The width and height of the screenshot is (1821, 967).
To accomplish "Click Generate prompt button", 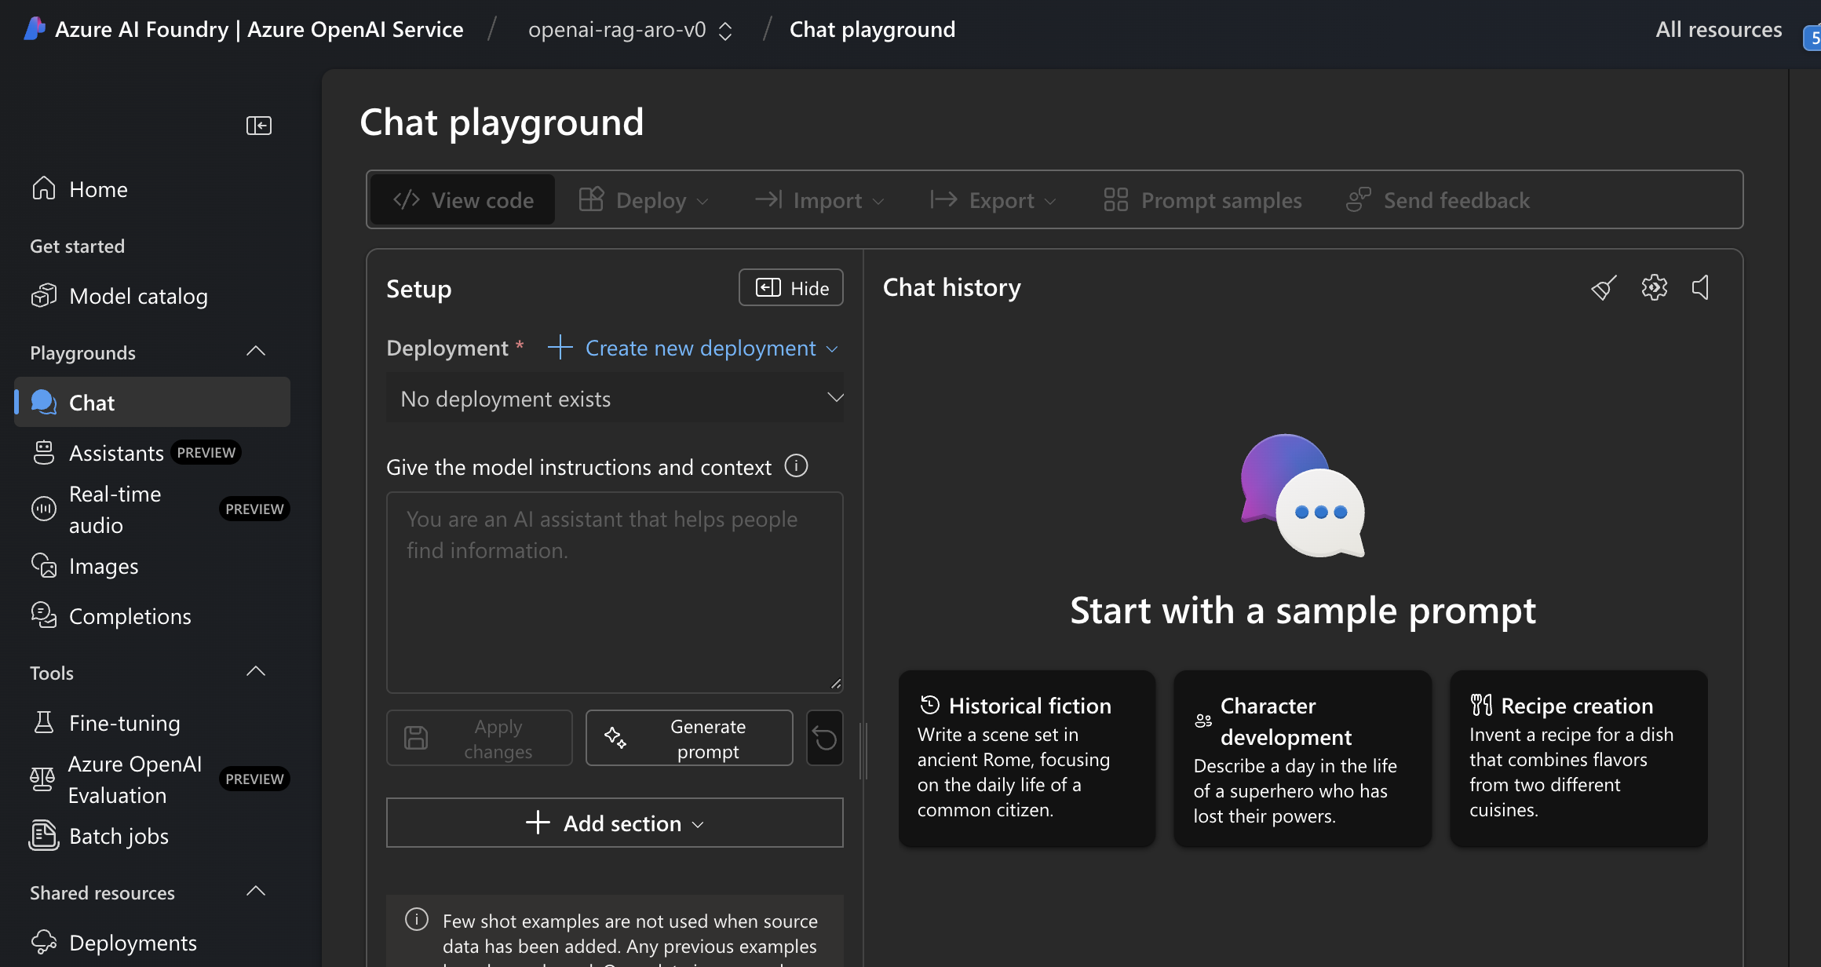I will click(x=689, y=738).
